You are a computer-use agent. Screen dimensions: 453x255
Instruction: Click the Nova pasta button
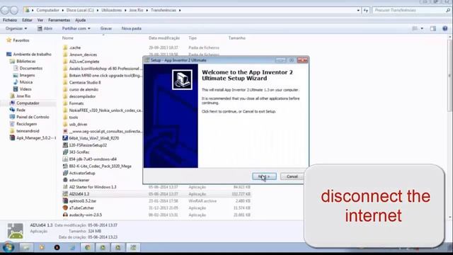[132, 28]
